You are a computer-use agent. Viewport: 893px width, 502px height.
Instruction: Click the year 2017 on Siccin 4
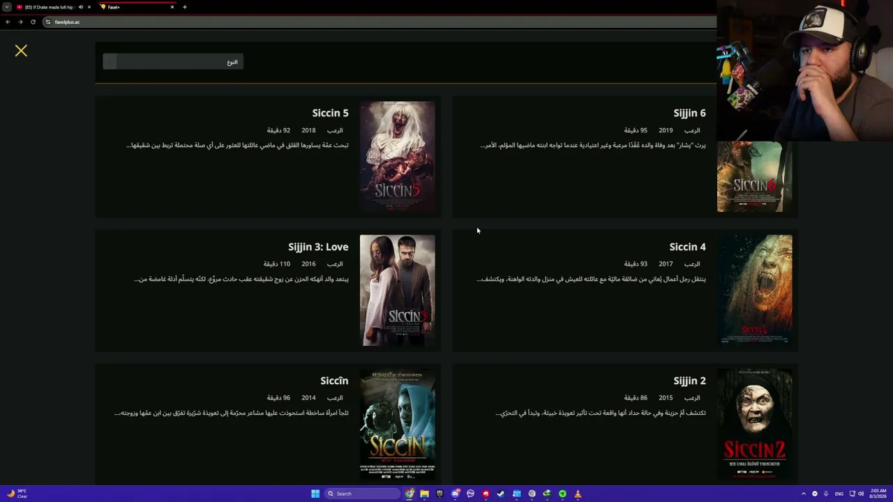pyautogui.click(x=666, y=264)
